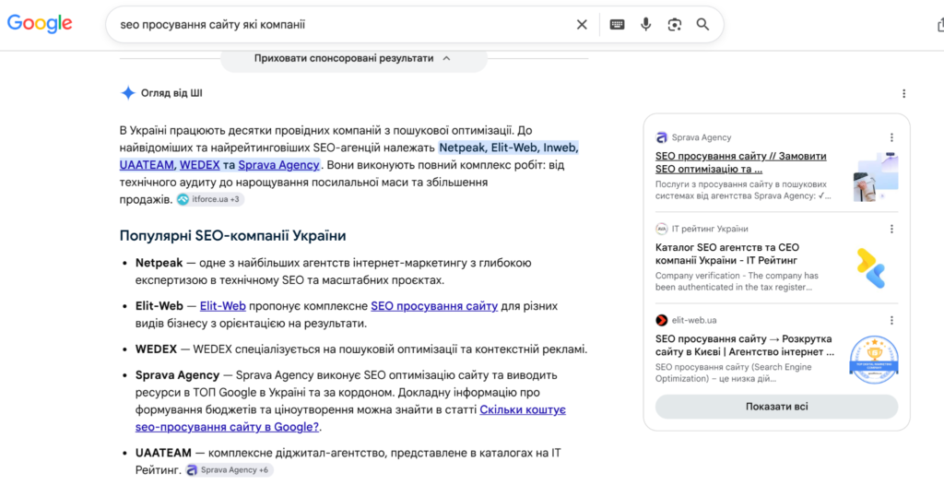Open three-dot menu for elit-web.ua source
Image resolution: width=944 pixels, height=485 pixels.
[891, 321]
